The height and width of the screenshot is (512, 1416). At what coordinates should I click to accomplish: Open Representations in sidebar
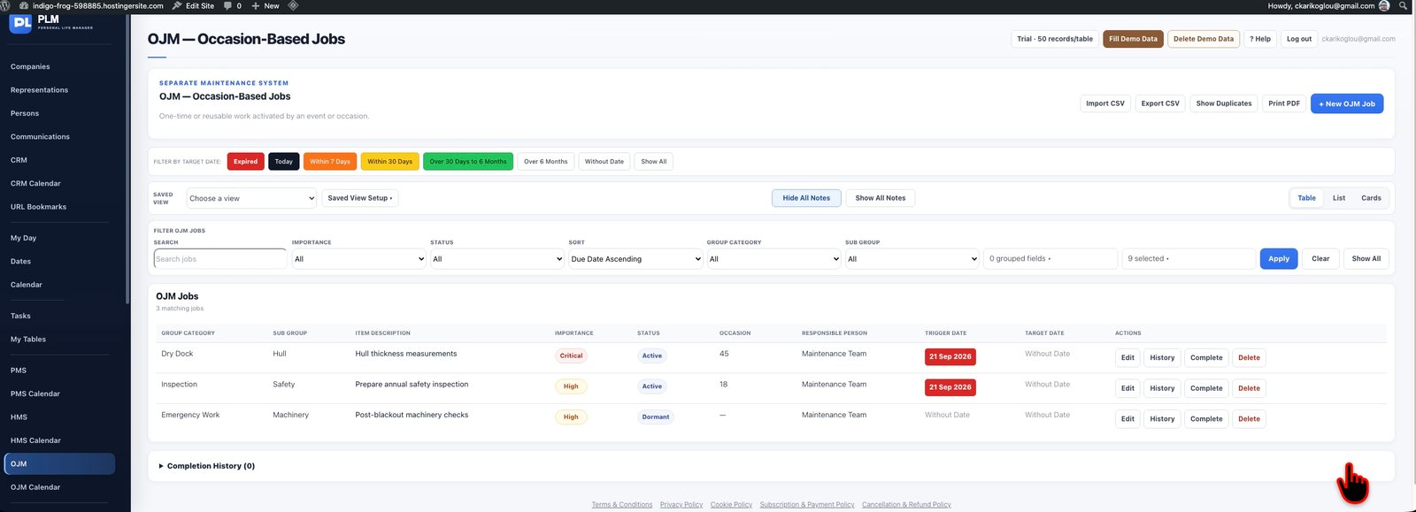[39, 90]
